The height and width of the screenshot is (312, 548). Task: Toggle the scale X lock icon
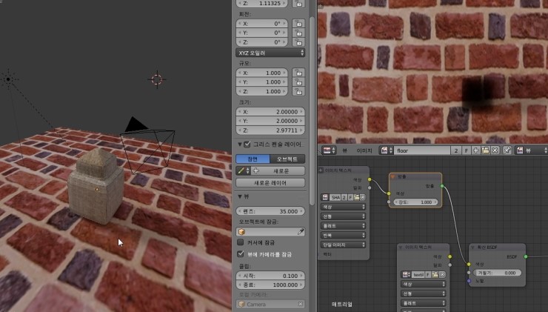pyautogui.click(x=298, y=73)
